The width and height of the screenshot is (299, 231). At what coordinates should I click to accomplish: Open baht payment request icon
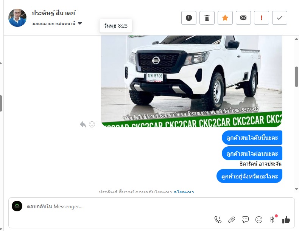point(273,220)
